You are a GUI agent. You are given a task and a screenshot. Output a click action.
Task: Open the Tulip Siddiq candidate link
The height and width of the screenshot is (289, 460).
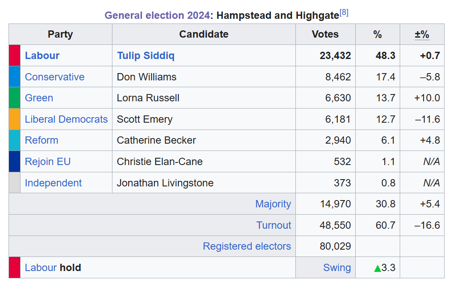(x=146, y=56)
